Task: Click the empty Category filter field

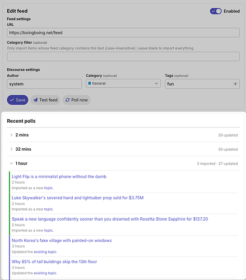Action: pyautogui.click(x=123, y=57)
